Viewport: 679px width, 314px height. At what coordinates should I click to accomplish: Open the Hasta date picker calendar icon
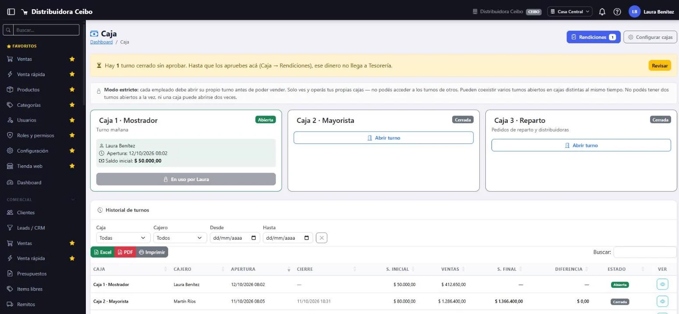(x=307, y=238)
